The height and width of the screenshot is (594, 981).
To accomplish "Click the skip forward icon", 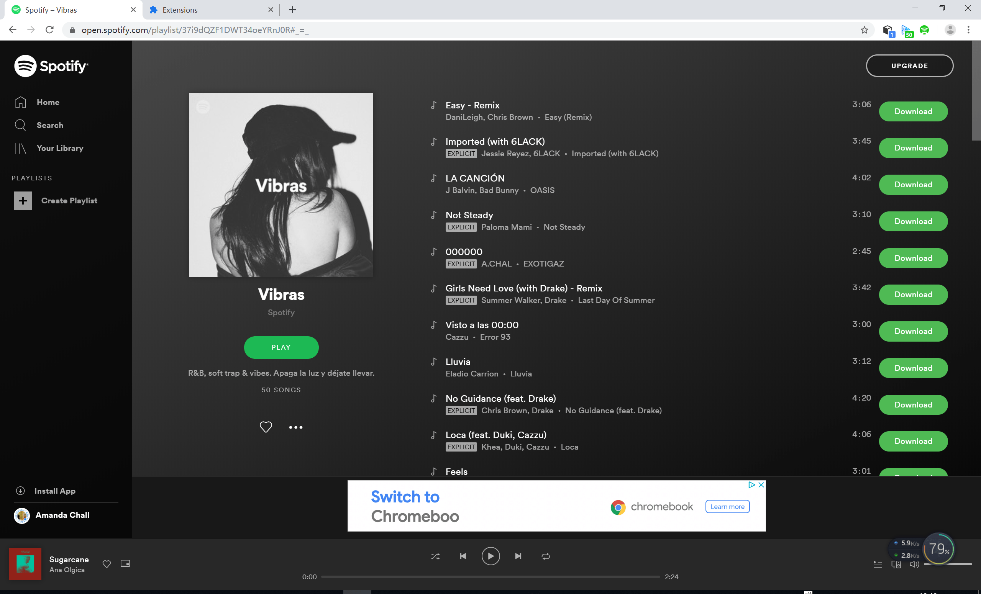I will (518, 556).
